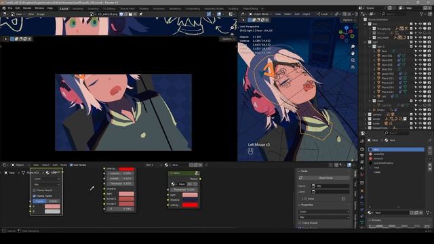Toggle the eye icon for Plane.011
Viewport: 434px width, 244px height.
(420, 79)
